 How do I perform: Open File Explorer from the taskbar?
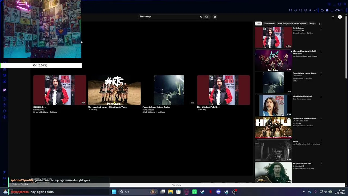point(170,192)
